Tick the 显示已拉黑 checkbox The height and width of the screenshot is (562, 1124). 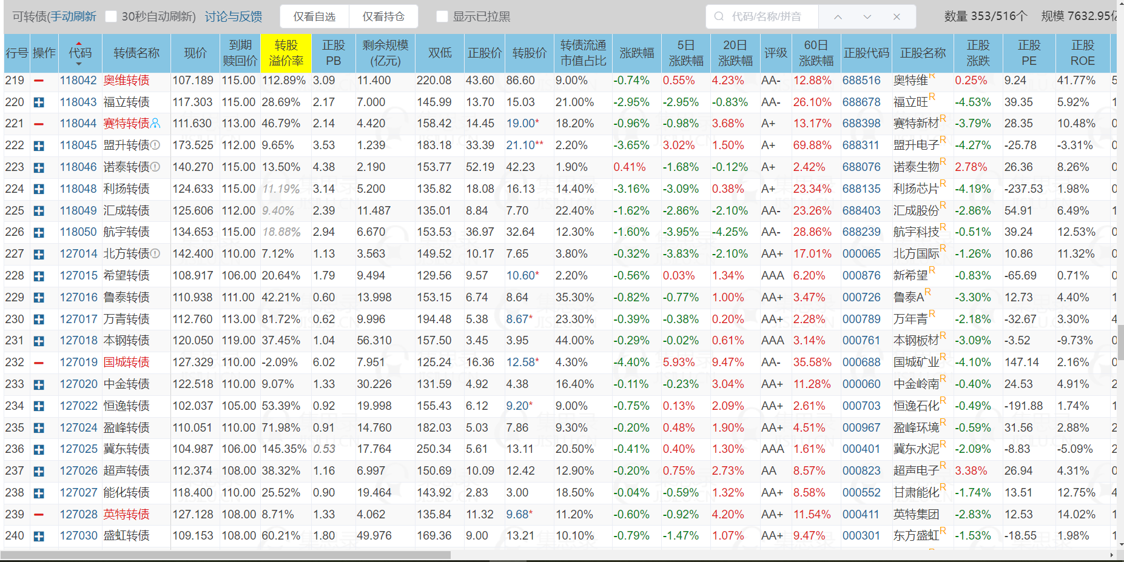(x=442, y=16)
